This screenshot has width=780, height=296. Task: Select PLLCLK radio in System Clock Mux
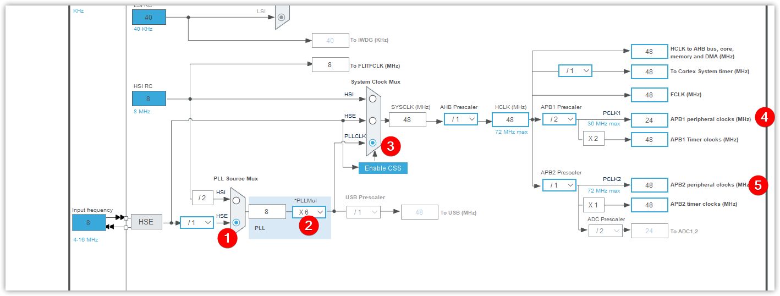(x=373, y=142)
